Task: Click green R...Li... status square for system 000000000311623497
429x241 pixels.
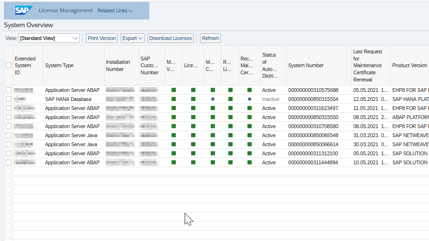Action: coord(230,108)
